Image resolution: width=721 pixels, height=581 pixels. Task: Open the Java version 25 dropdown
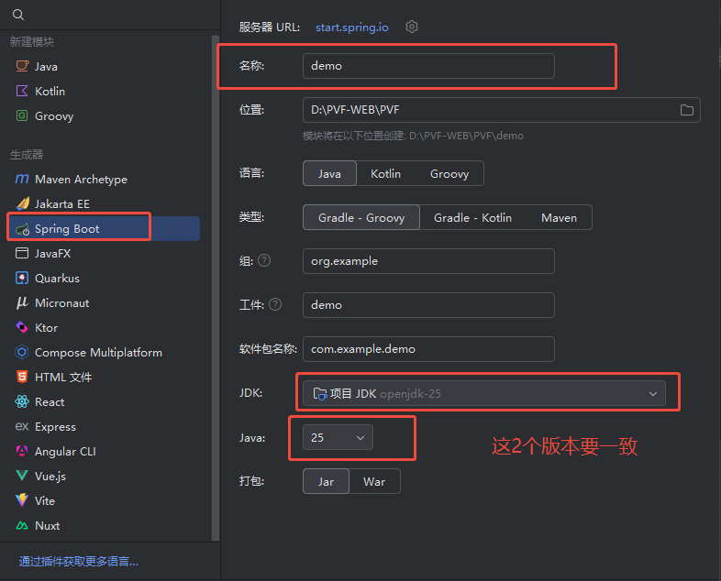(x=338, y=437)
